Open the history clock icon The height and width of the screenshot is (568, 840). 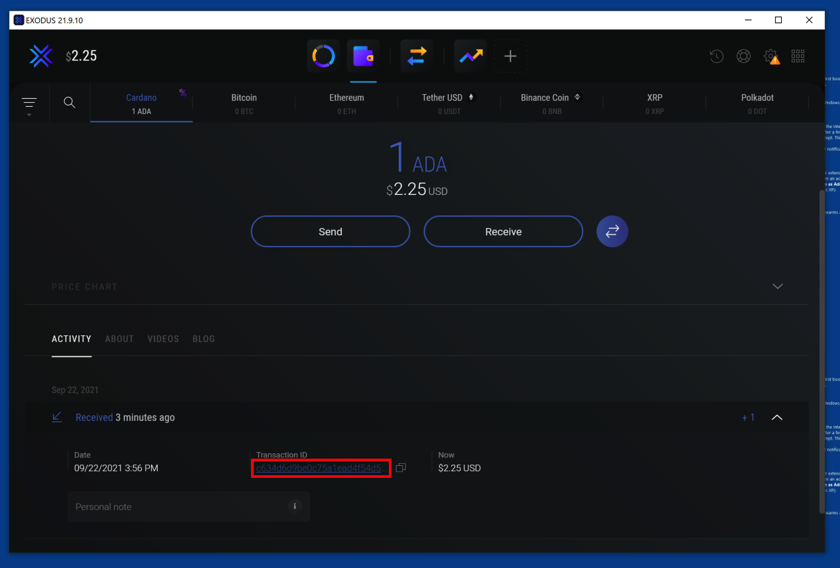click(x=716, y=56)
